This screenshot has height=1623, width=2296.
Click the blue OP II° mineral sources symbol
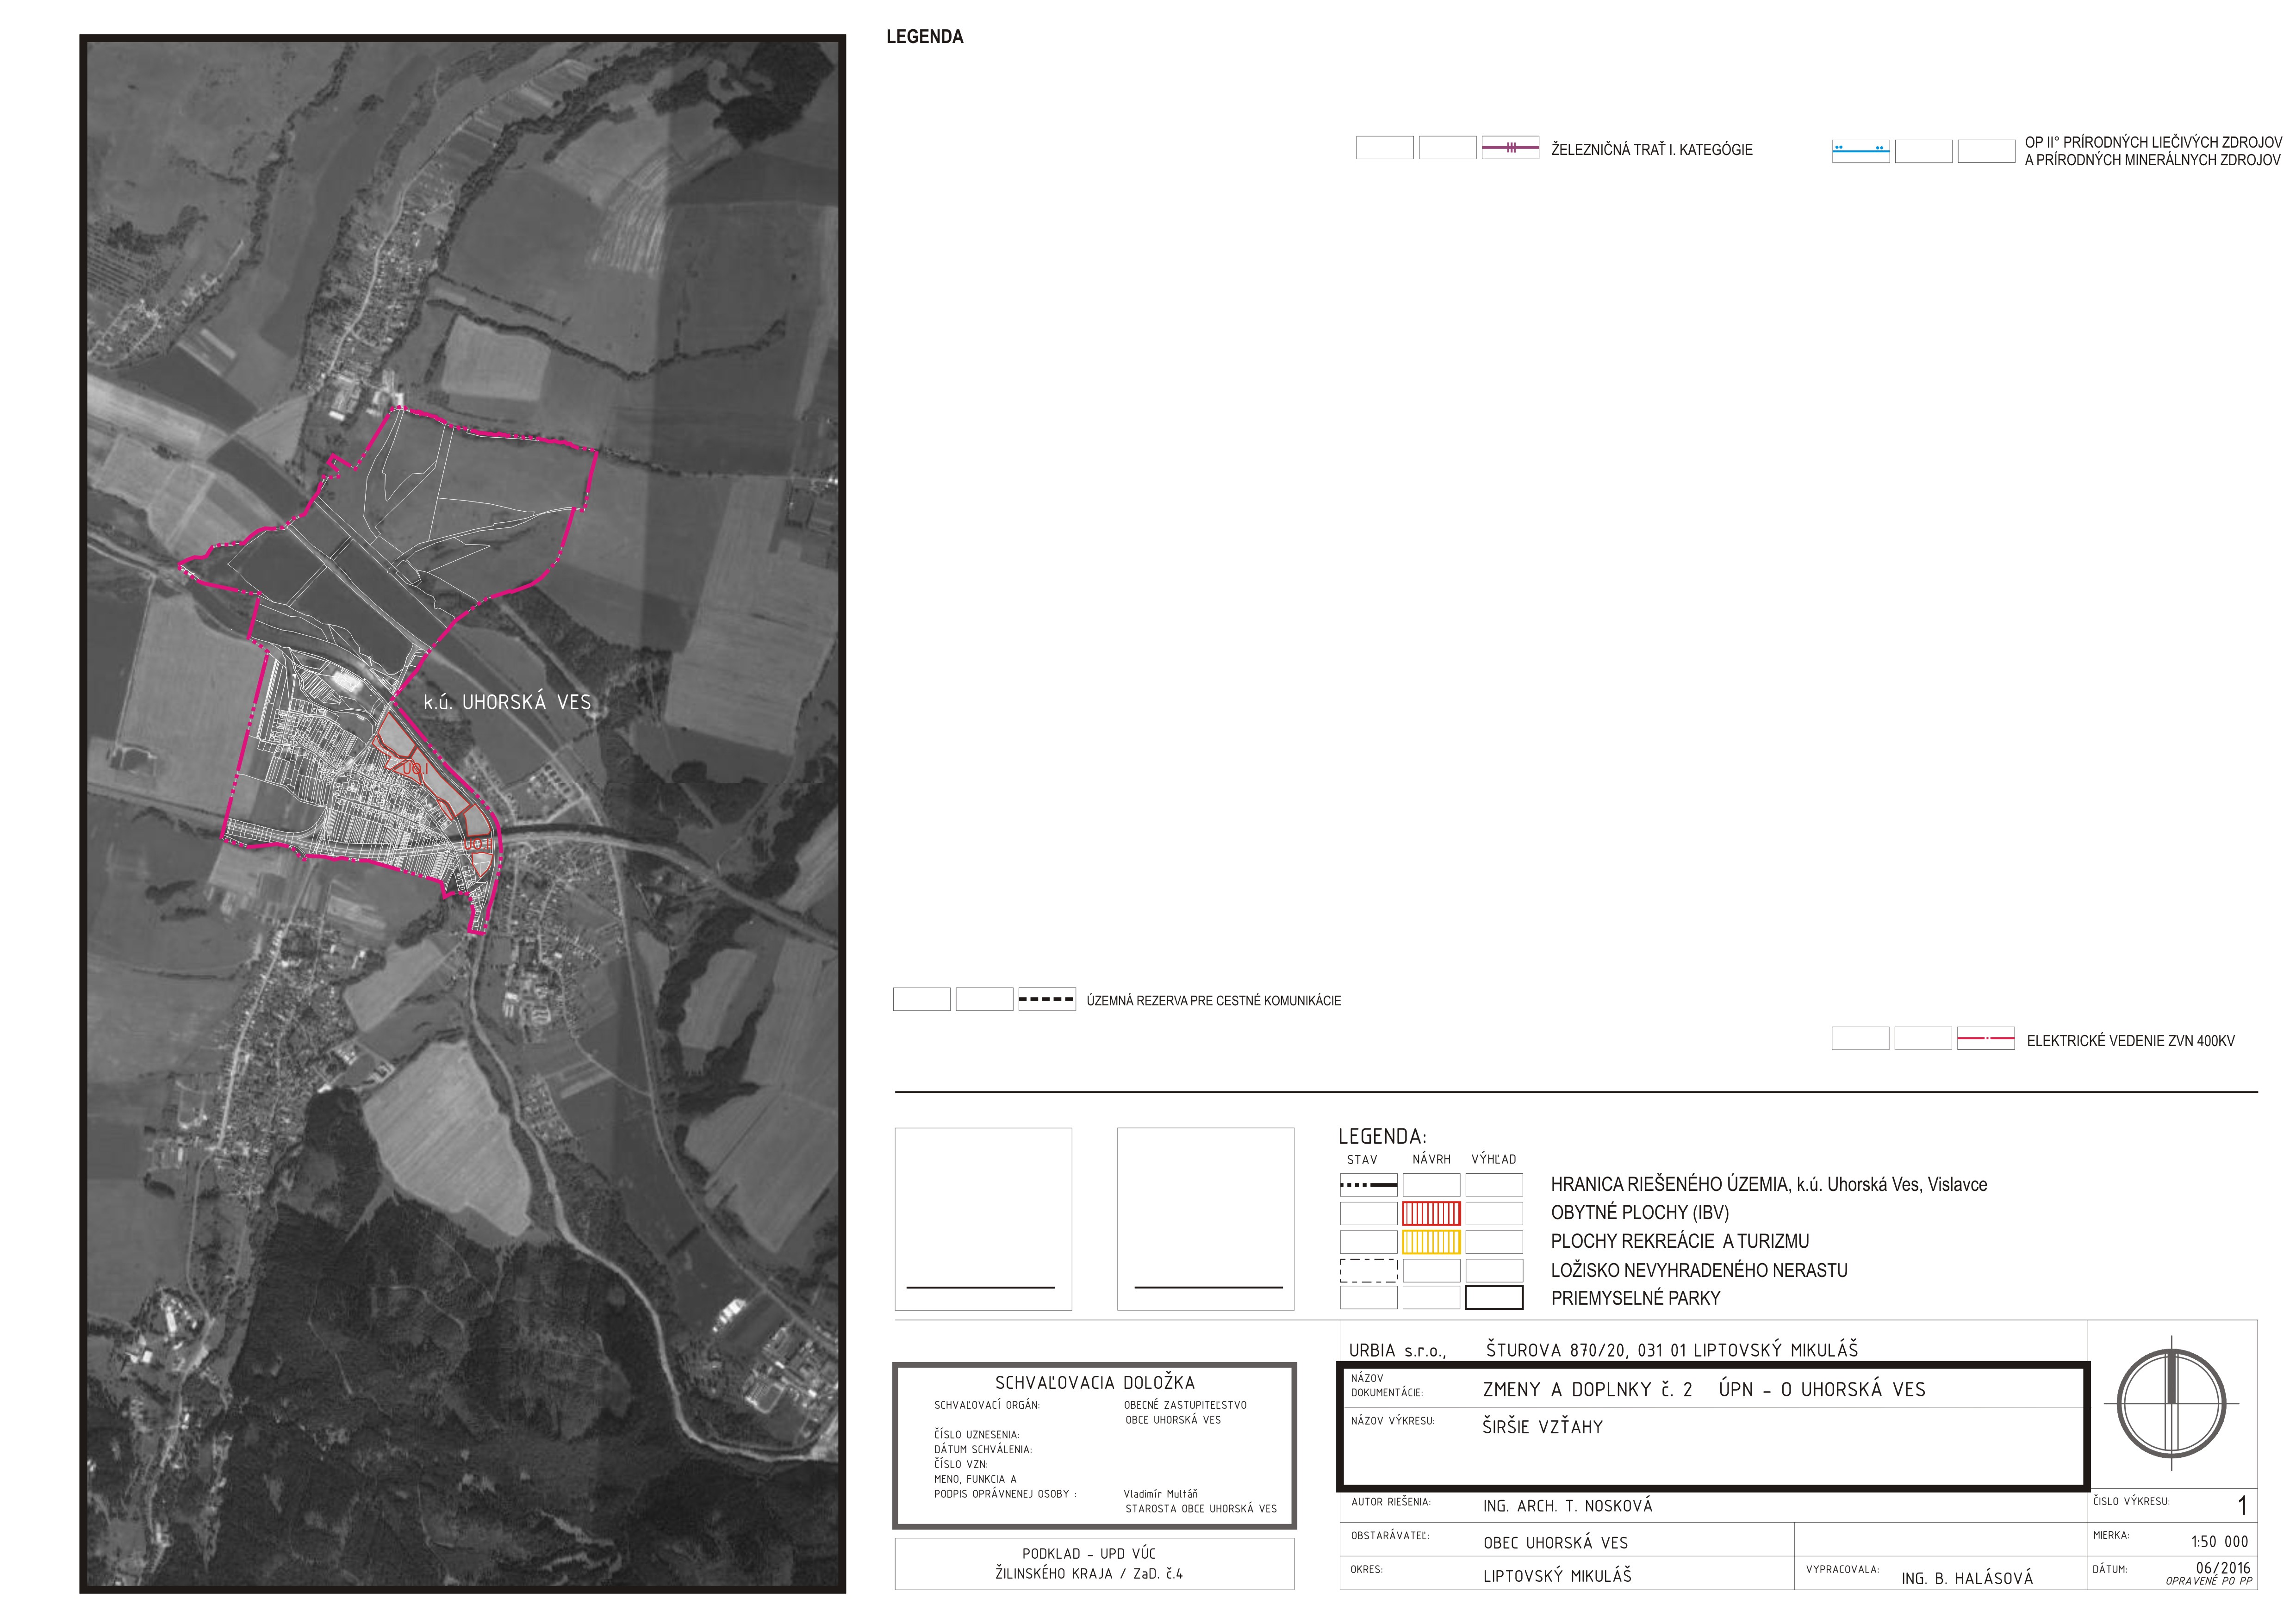[x=1860, y=151]
